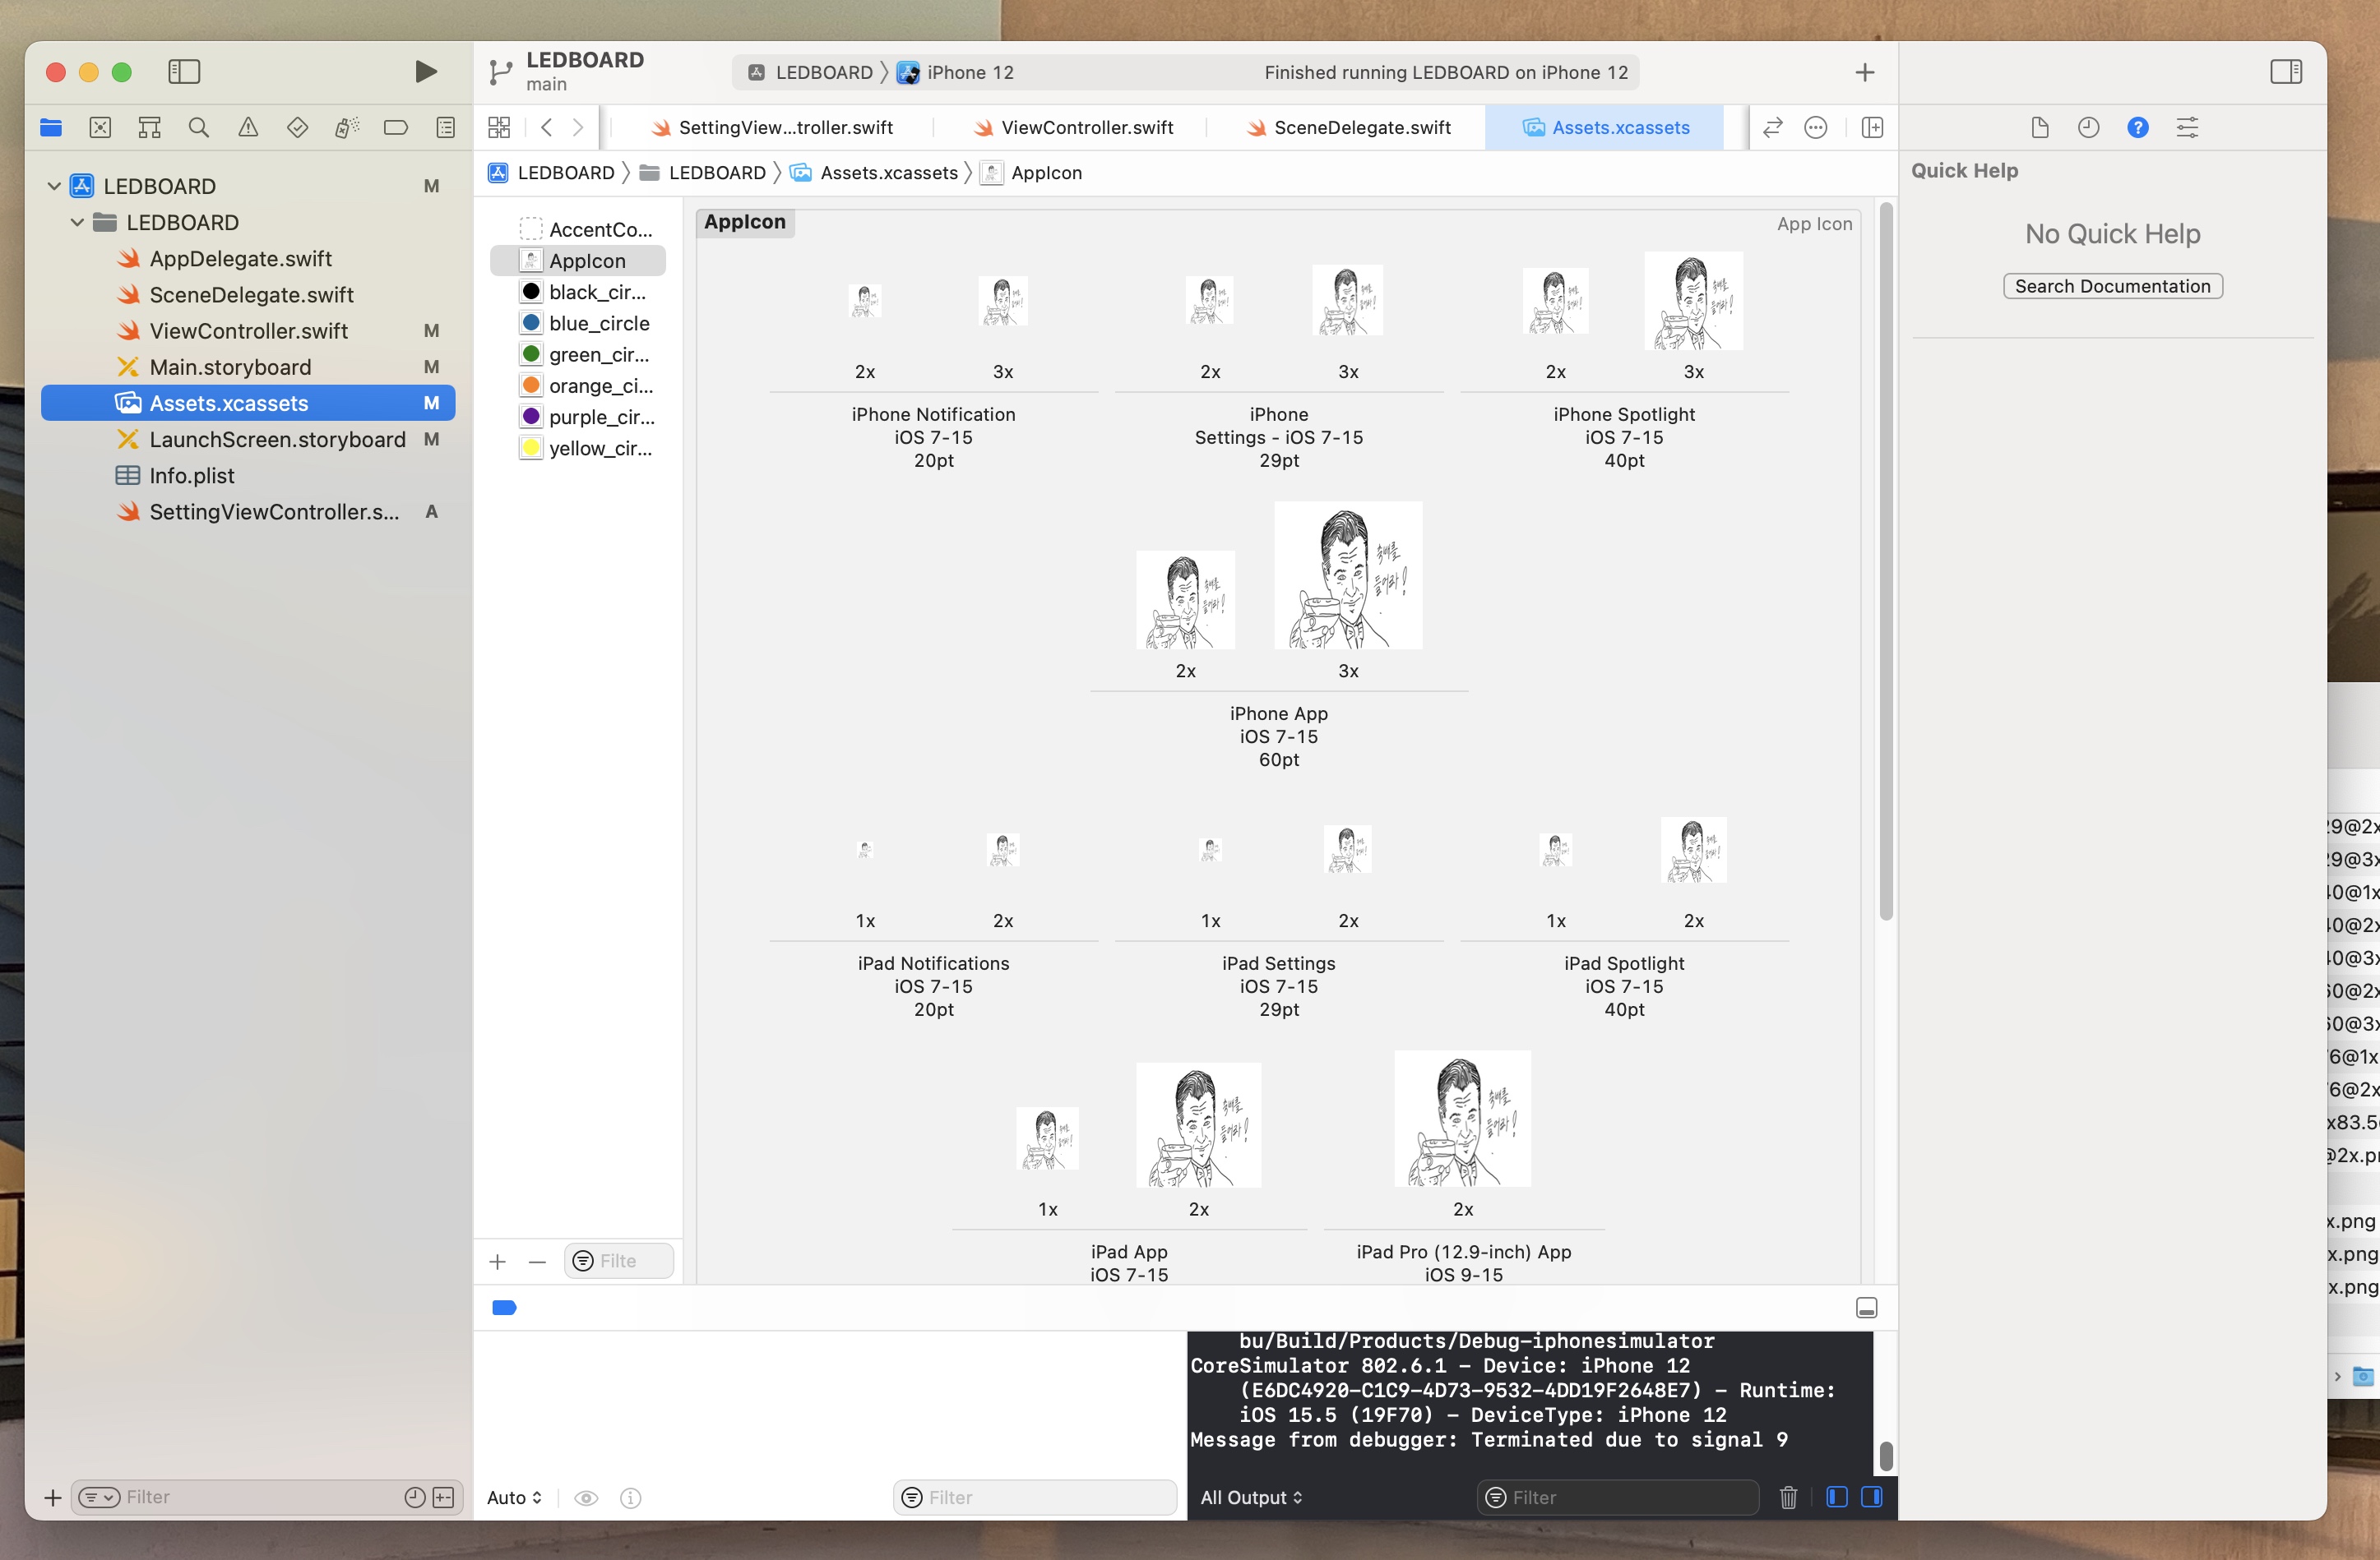This screenshot has width=2380, height=1560.
Task: Open the Source Control navigator
Action: click(101, 127)
